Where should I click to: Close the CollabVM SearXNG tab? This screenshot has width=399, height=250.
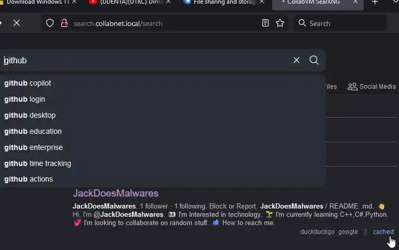click(355, 2)
